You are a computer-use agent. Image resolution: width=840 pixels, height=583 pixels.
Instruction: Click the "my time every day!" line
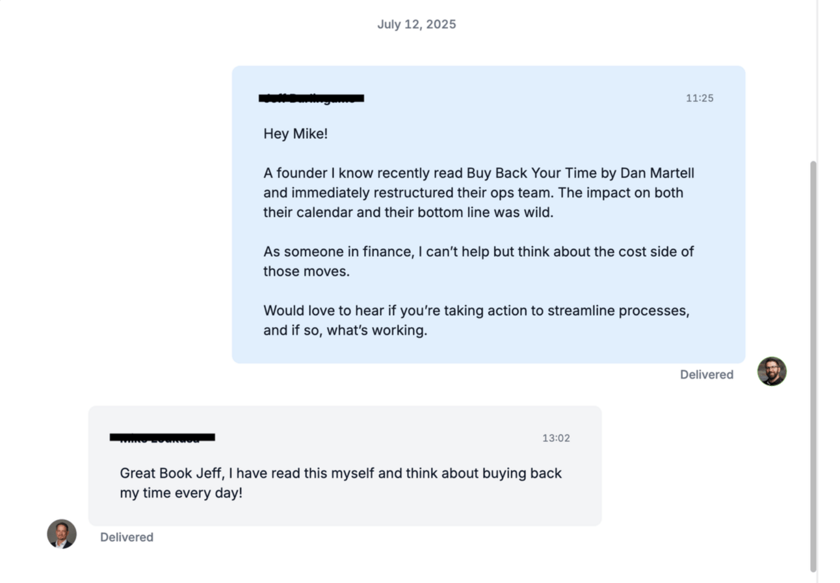point(181,493)
